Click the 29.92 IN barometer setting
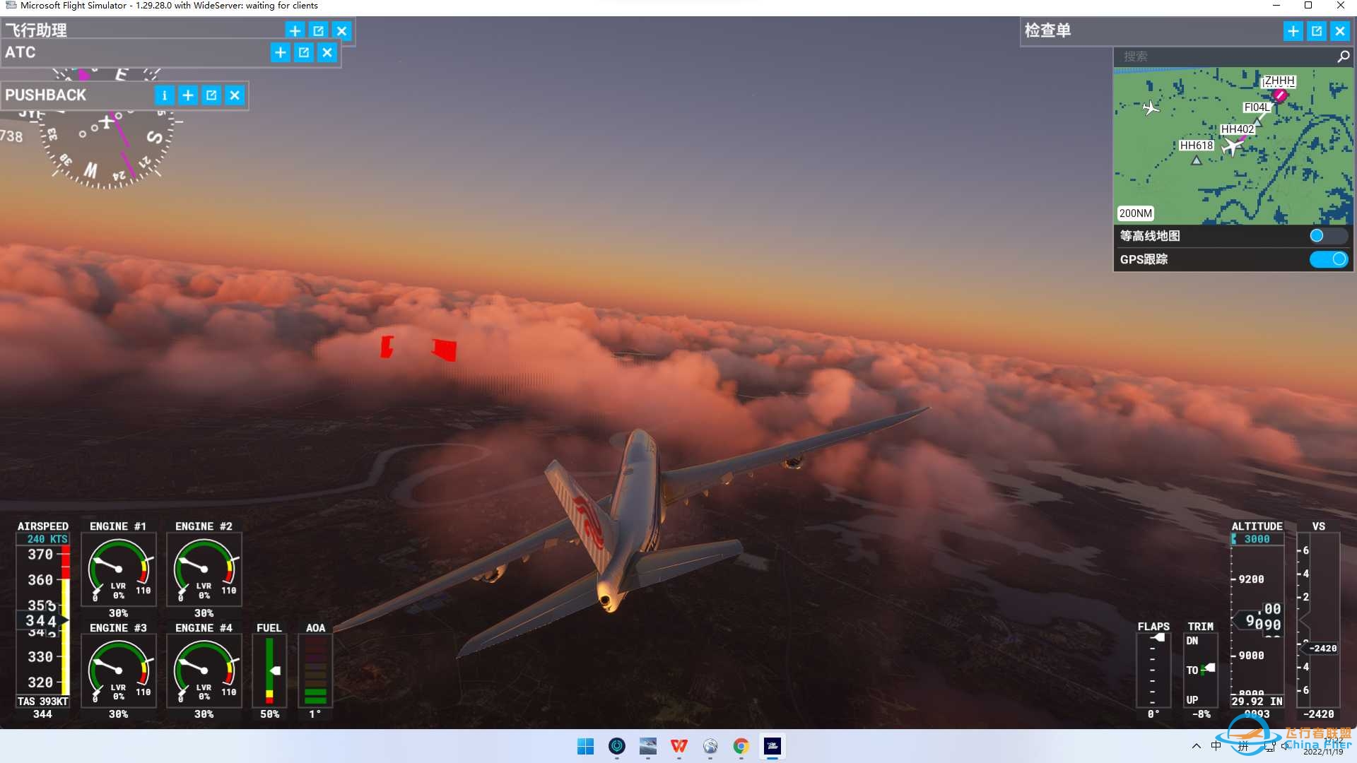1357x763 pixels. click(1257, 702)
